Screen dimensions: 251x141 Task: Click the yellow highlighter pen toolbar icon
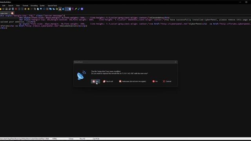click(76, 9)
